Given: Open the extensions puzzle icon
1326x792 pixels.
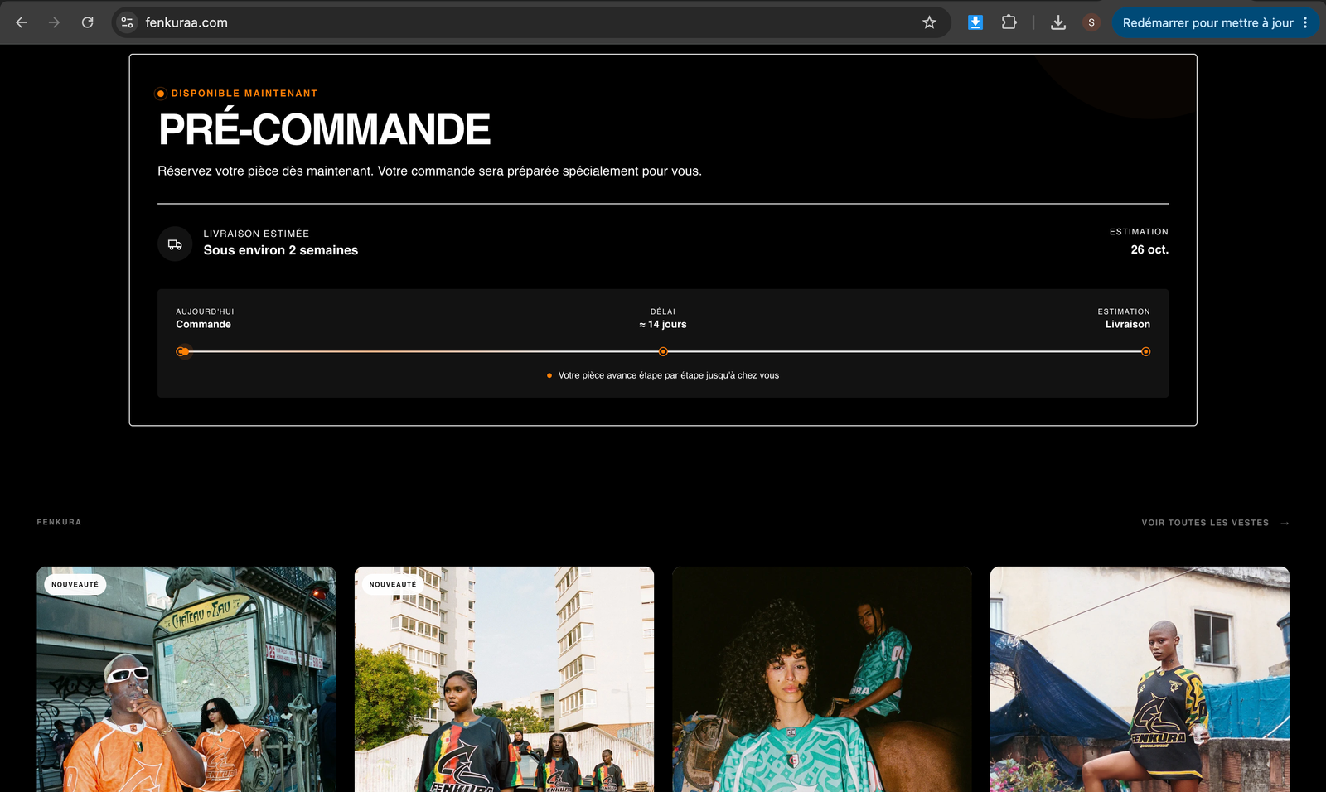Looking at the screenshot, I should click(x=1009, y=22).
